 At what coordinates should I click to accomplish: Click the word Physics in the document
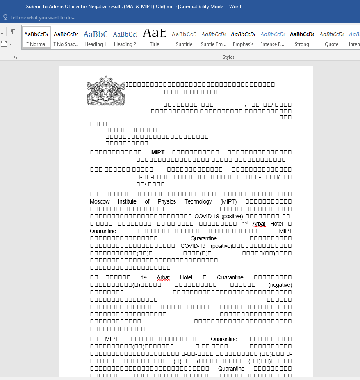[x=167, y=201]
